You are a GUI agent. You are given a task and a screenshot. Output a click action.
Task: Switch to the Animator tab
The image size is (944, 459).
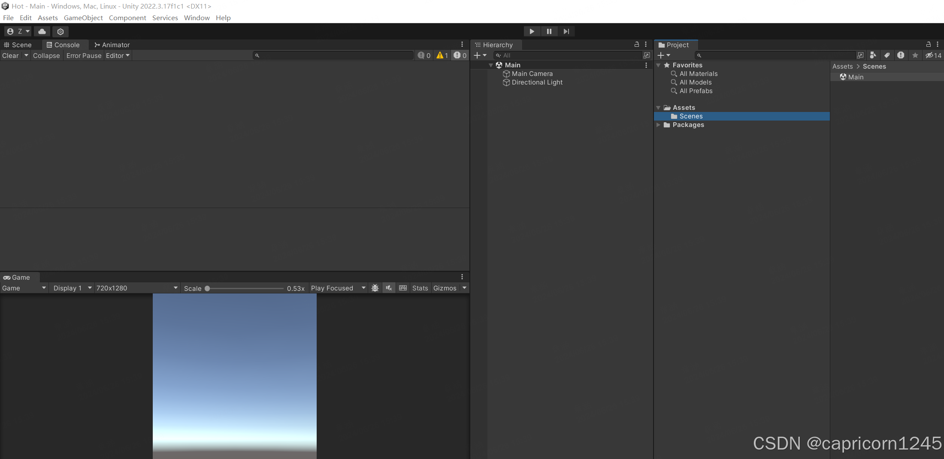point(112,45)
